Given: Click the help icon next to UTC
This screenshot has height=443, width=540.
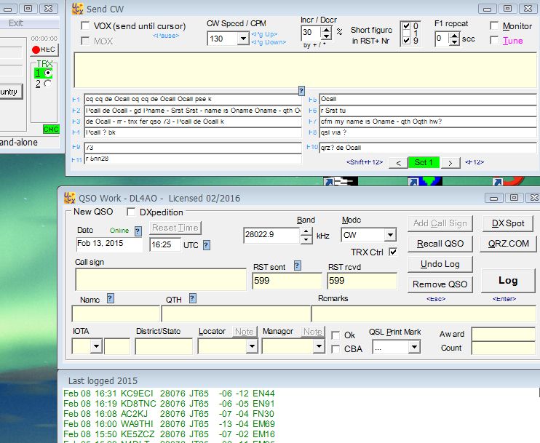Looking at the screenshot, I should [206, 245].
